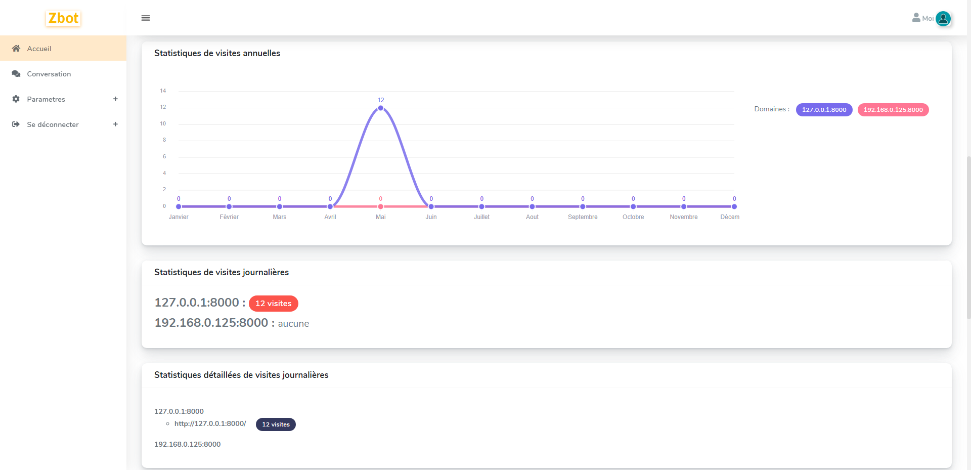
Task: Toggle the 192.168.0.125:8000 domain legend
Action: pyautogui.click(x=893, y=110)
